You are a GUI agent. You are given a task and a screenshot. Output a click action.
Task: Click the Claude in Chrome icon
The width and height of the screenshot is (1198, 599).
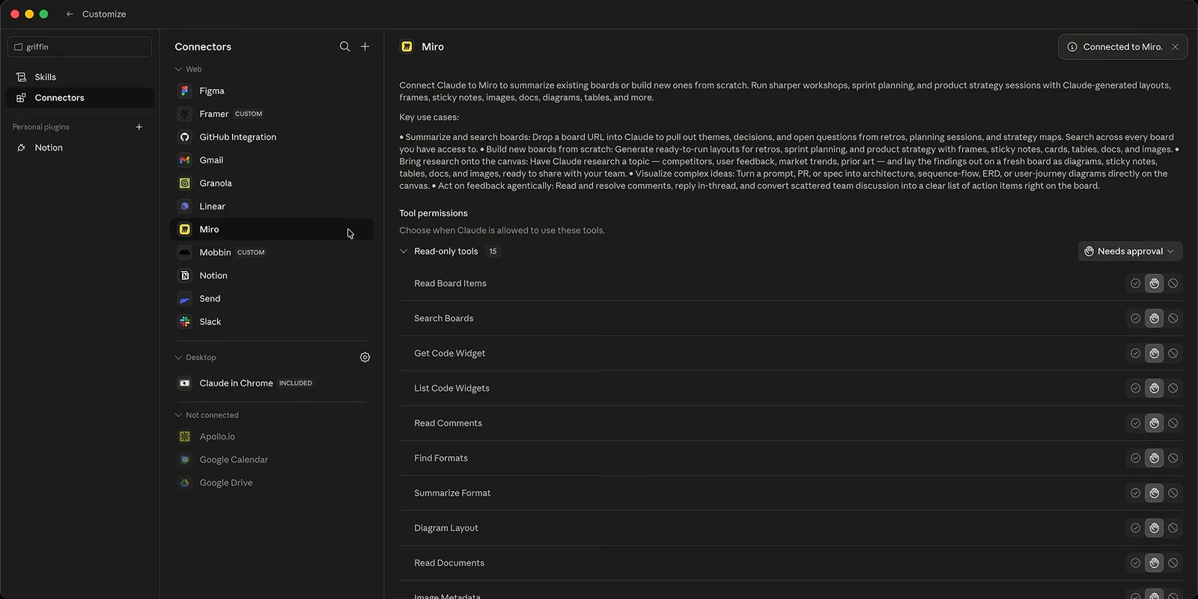[x=185, y=383]
